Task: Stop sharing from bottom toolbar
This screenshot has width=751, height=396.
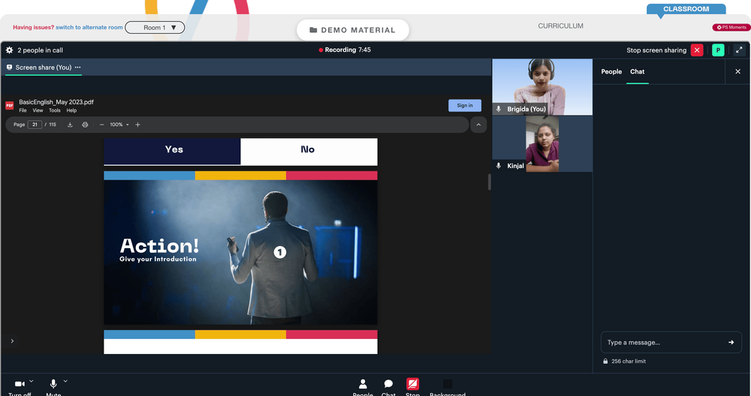Action: [412, 388]
